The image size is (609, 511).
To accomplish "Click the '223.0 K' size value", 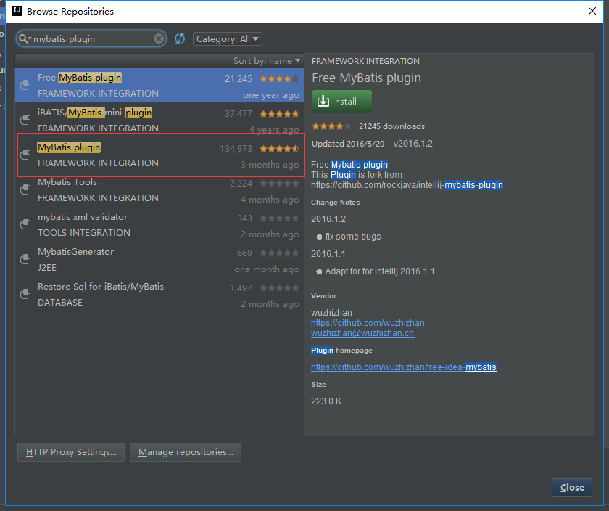I will click(x=326, y=401).
